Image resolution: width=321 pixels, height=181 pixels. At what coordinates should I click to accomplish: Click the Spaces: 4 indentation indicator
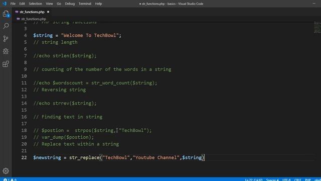coord(272,179)
